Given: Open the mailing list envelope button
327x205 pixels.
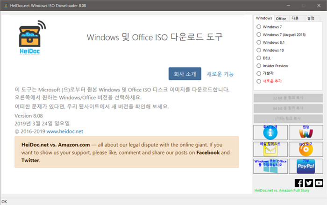Looking at the screenshot, I should point(270,149).
